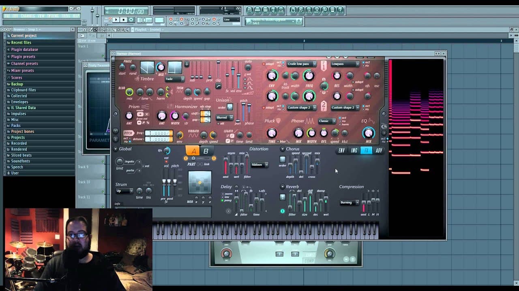519x291 pixels.
Task: Switch to the ENV tab in Harmor
Action: pos(342,151)
